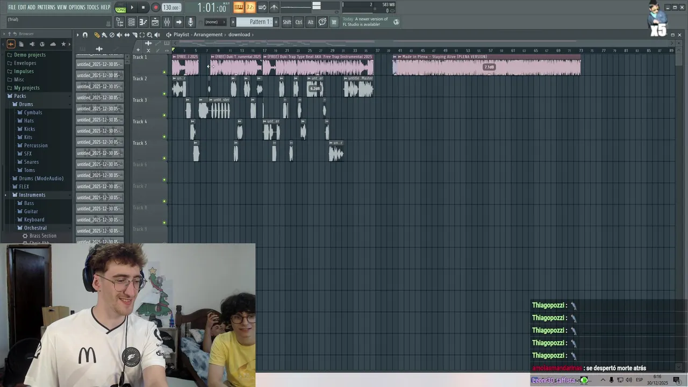Click the chat help icon near Alt
The image size is (688, 387).
tap(322, 22)
